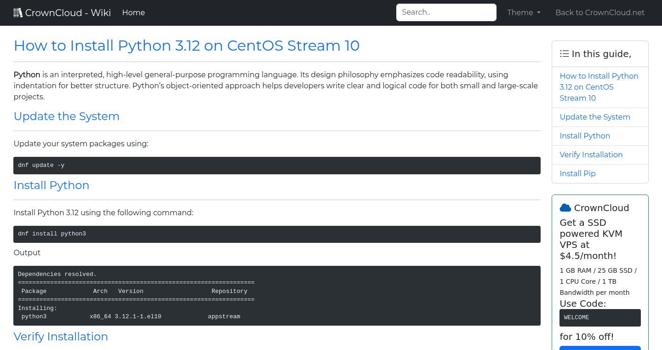
Task: Go to the Home nav item
Action: (133, 13)
